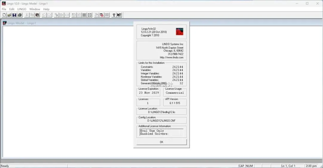323x168 pixels.
Task: Minimize the Lingo 12.0 main window
Action: pos(297,3)
